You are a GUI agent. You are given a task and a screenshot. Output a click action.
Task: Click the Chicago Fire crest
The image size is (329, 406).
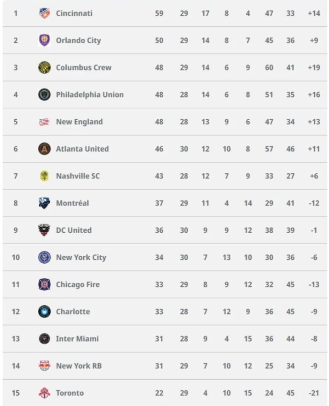coord(44,284)
